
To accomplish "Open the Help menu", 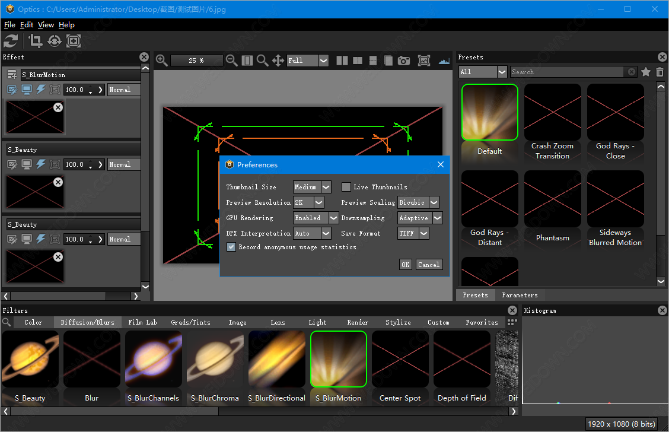I will 66,25.
